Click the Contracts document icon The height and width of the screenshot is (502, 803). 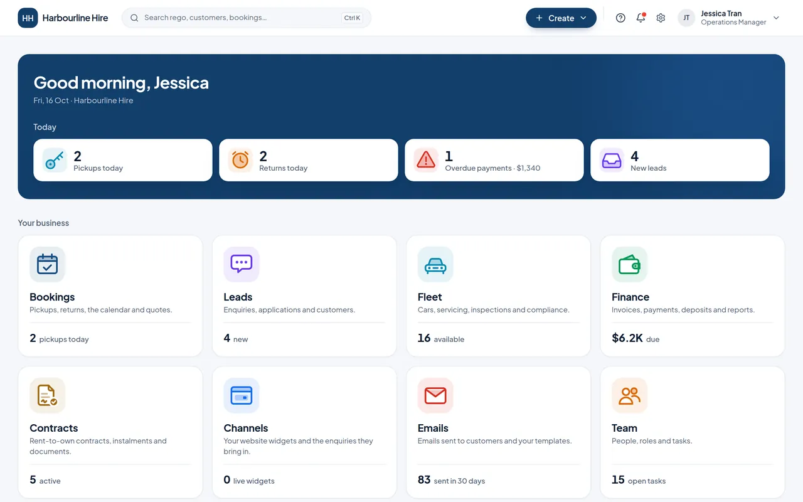pyautogui.click(x=47, y=395)
